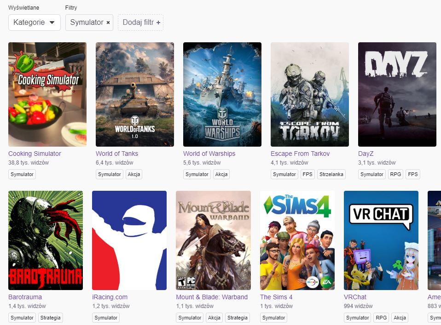This screenshot has height=325, width=441.
Task: Click the Mount & Blade: Warband link
Action: click(212, 297)
